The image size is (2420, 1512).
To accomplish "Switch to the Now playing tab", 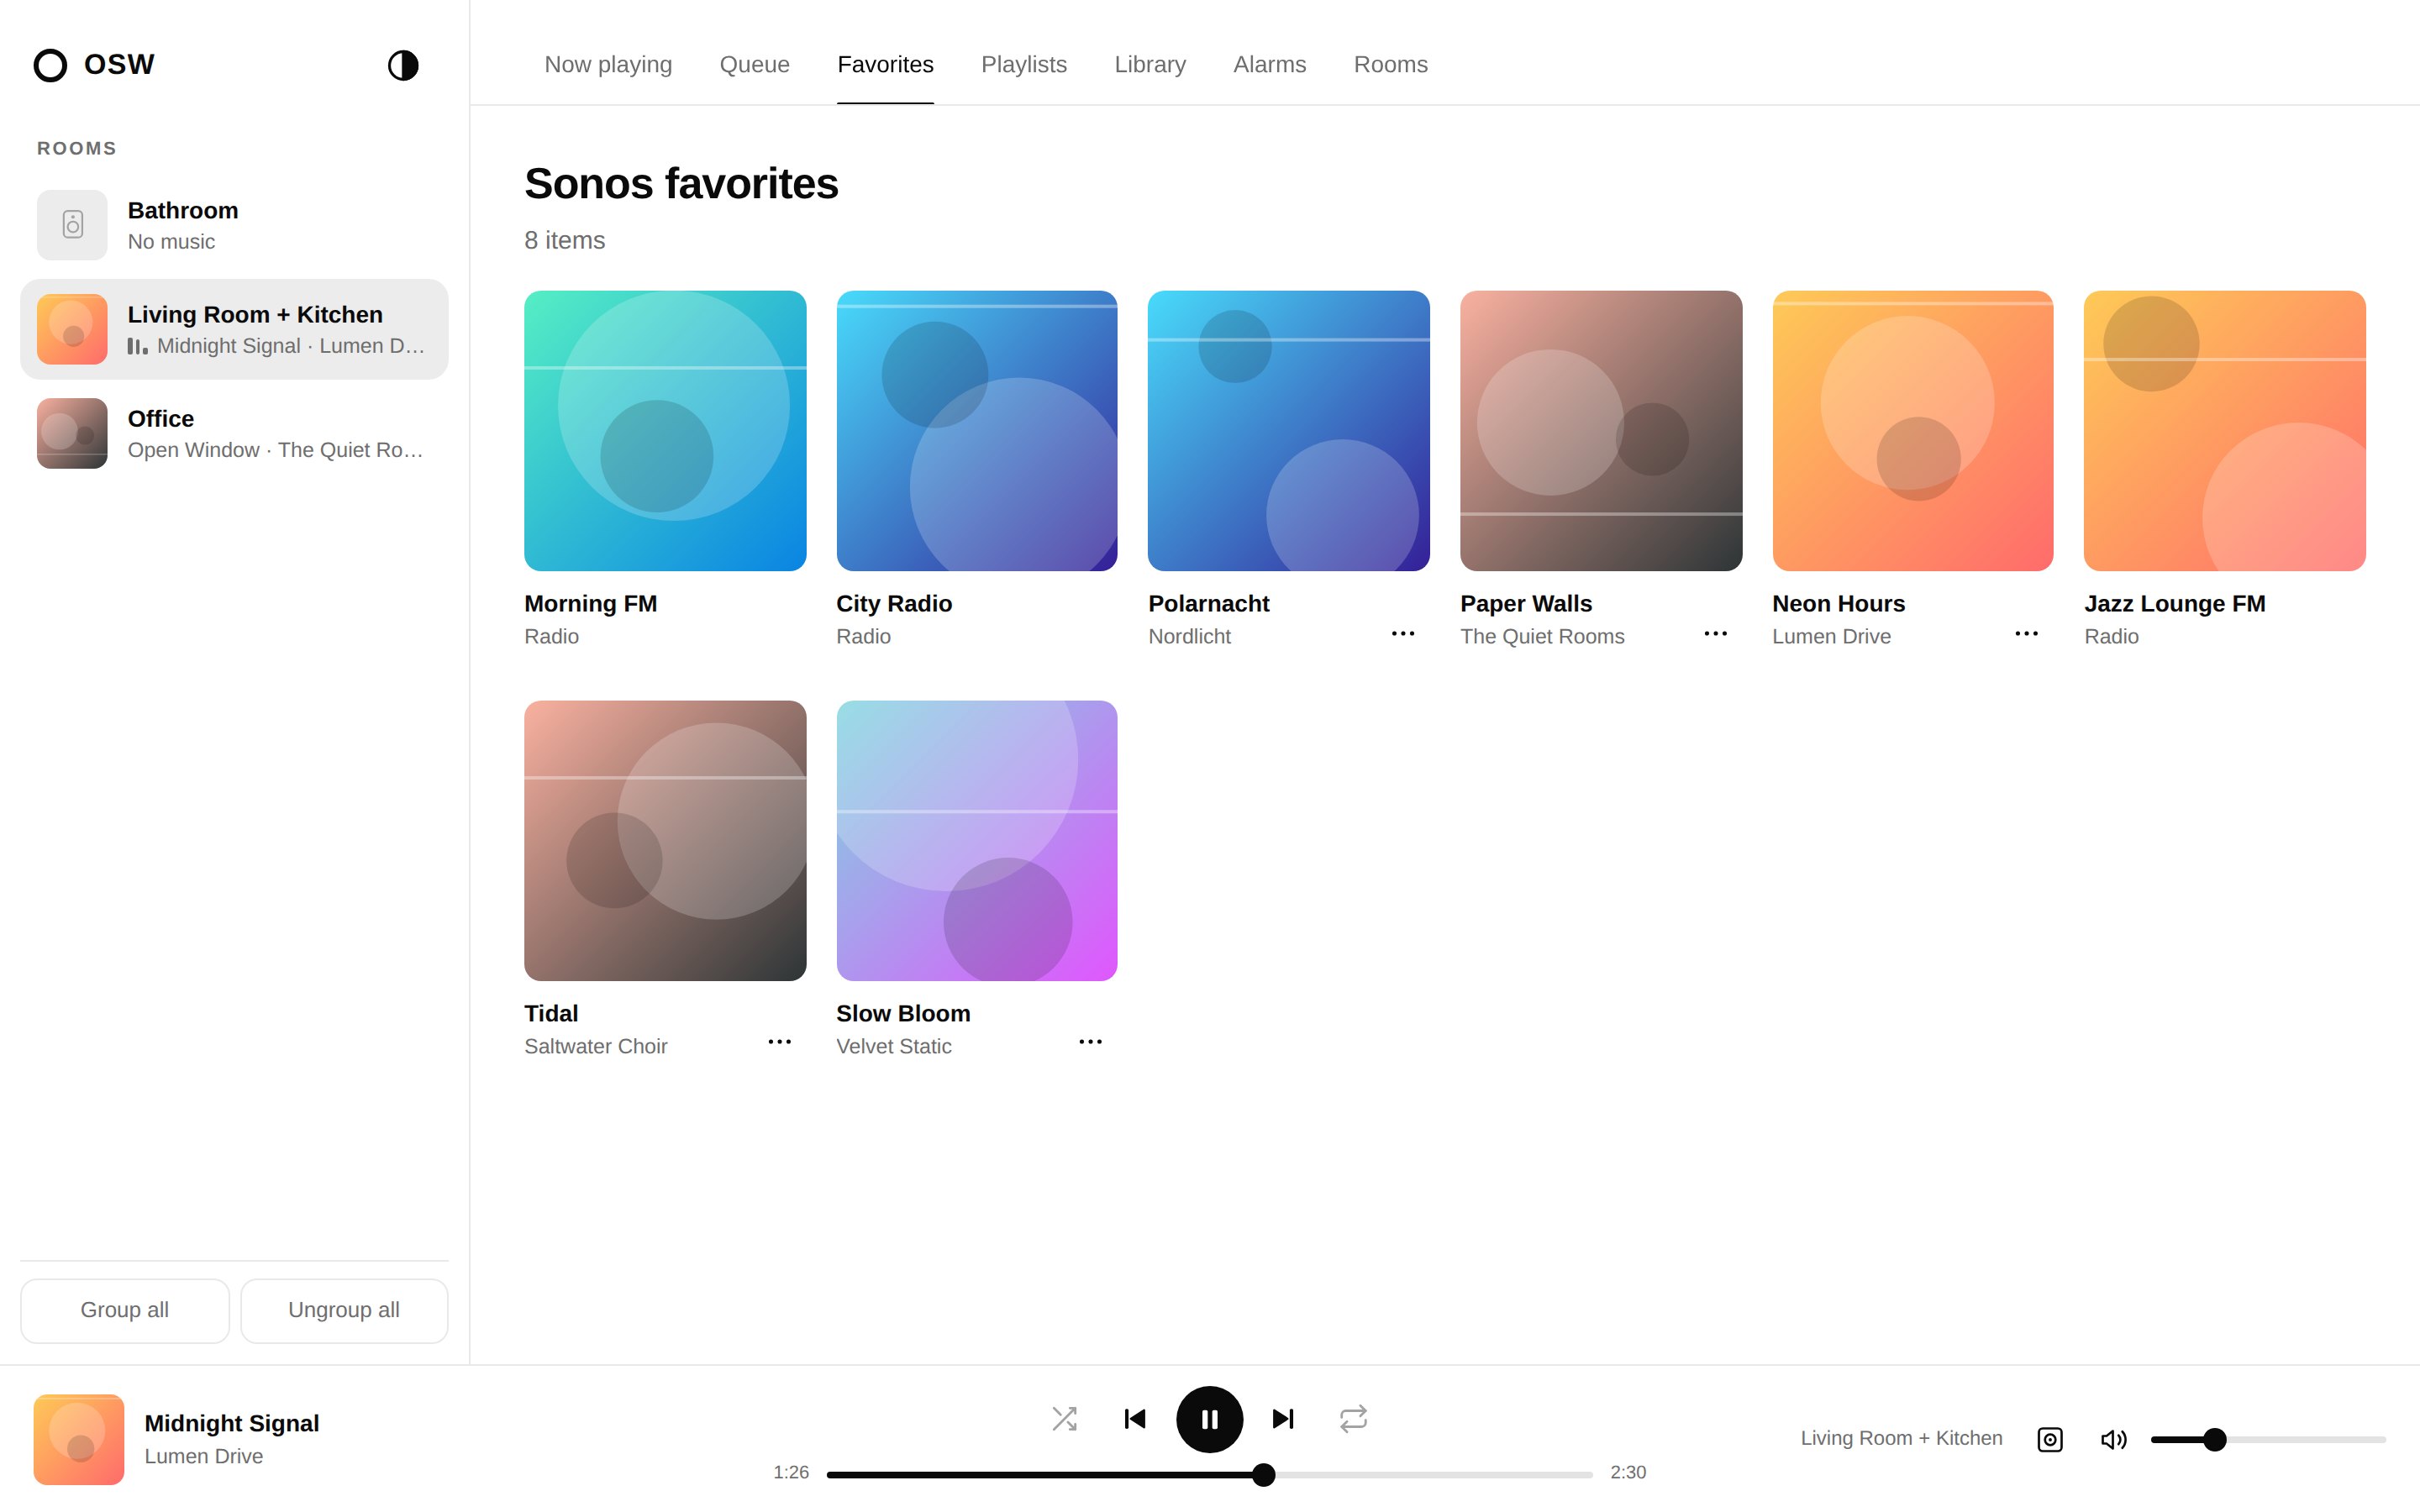I will [x=608, y=64].
